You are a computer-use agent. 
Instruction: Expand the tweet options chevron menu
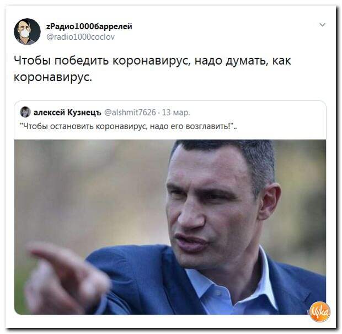tap(322, 25)
